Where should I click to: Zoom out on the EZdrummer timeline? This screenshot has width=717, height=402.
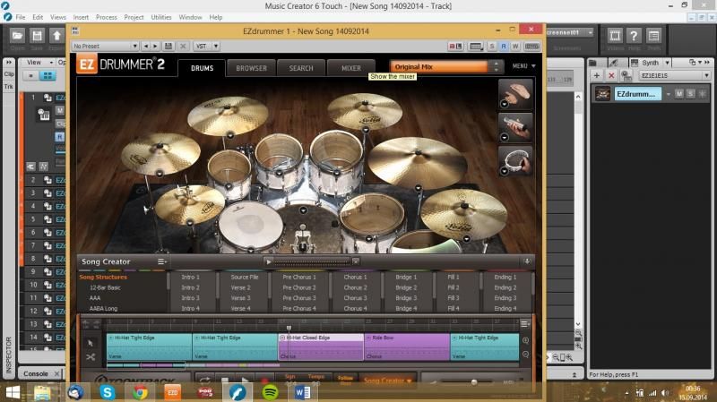point(525,355)
